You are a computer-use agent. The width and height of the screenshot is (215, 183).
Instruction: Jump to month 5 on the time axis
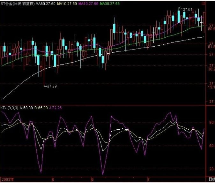tap(53, 179)
